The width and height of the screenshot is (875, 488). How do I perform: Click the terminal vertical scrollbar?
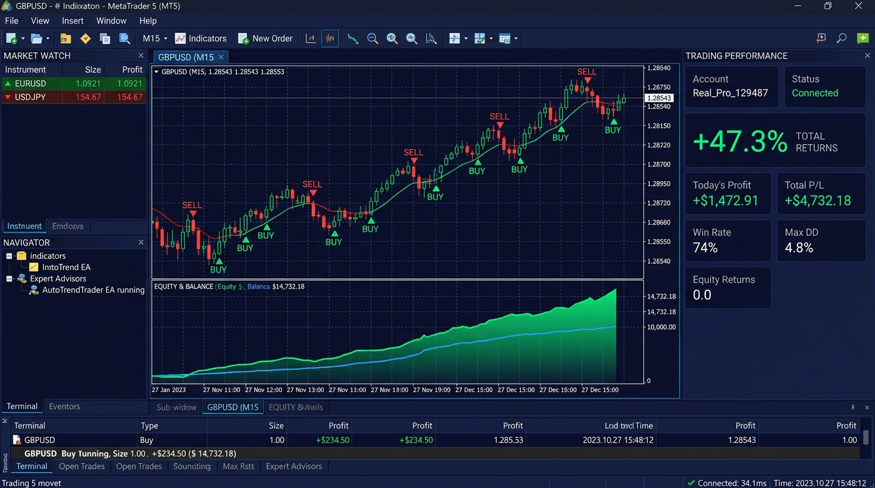point(865,438)
